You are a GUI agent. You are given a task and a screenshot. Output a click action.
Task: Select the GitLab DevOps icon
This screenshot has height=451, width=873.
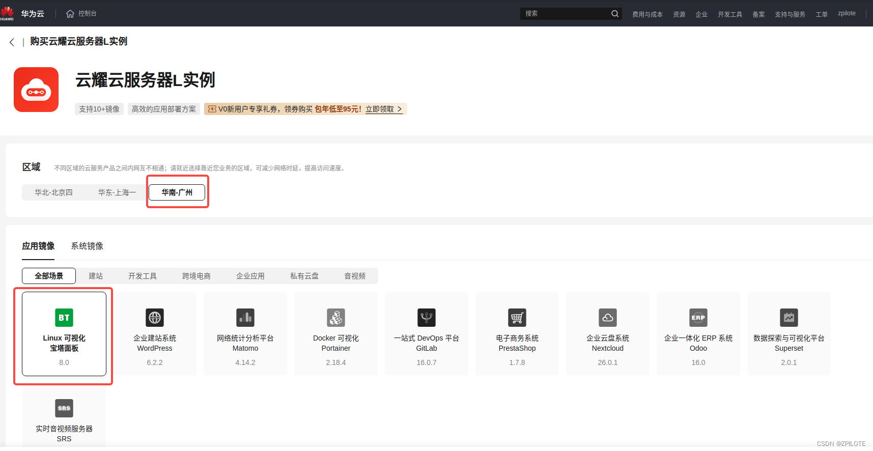427,318
